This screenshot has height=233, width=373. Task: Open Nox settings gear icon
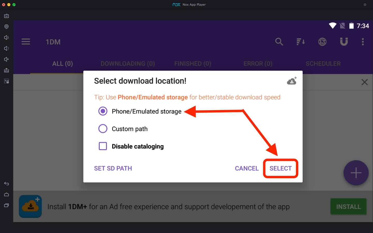(365, 5)
